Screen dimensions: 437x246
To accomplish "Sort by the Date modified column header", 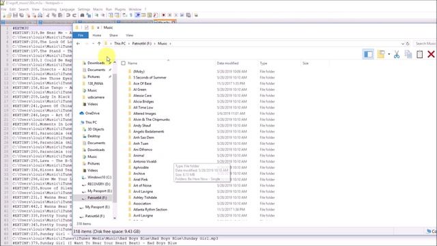I will point(227,64).
